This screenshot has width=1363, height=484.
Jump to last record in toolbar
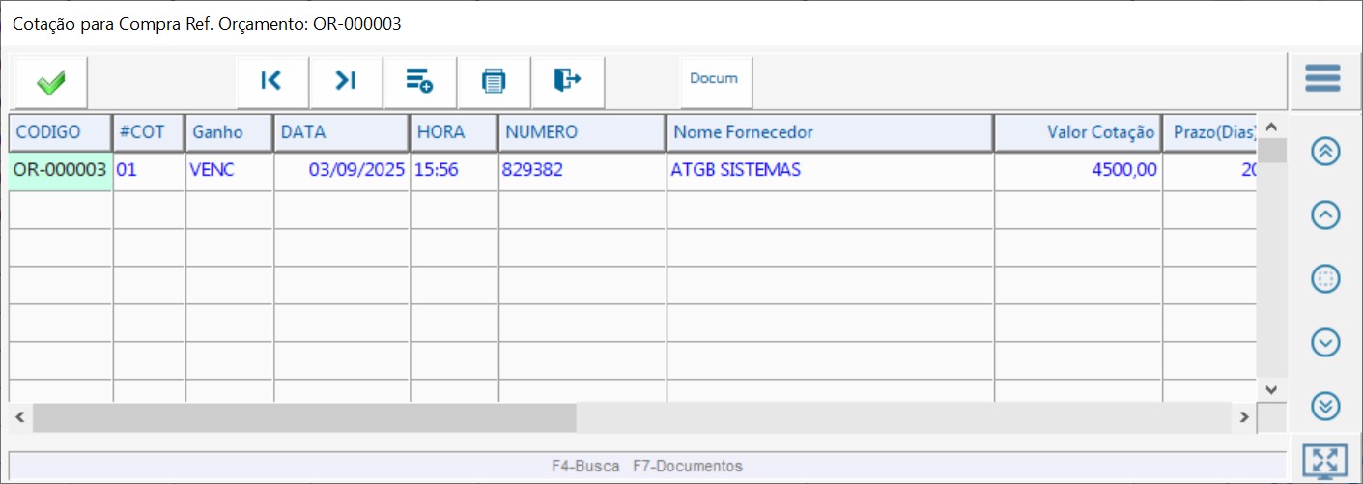pyautogui.click(x=346, y=81)
